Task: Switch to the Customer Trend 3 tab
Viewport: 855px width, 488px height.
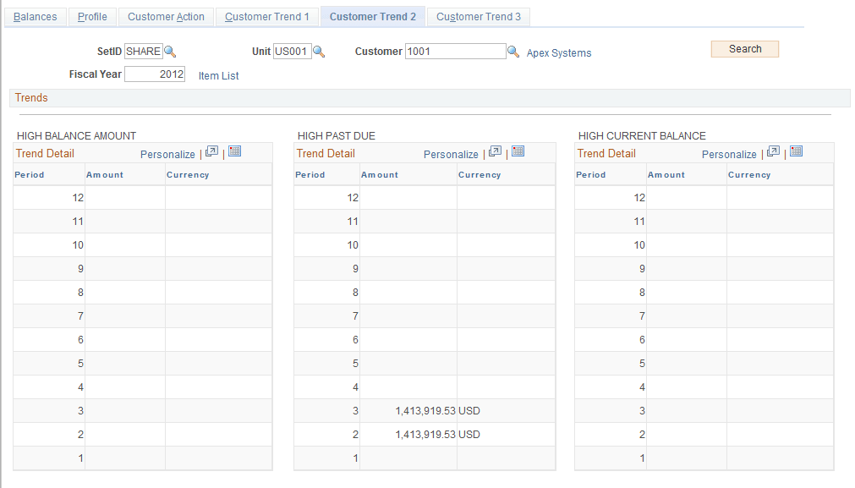Action: tap(478, 16)
